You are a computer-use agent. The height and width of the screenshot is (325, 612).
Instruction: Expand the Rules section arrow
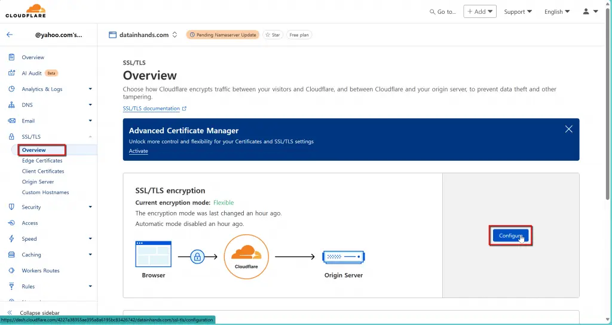[x=90, y=286]
